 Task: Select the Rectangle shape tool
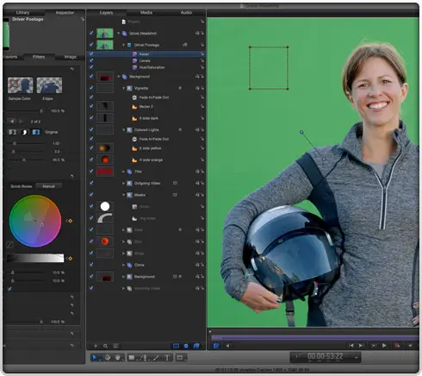coord(132,358)
